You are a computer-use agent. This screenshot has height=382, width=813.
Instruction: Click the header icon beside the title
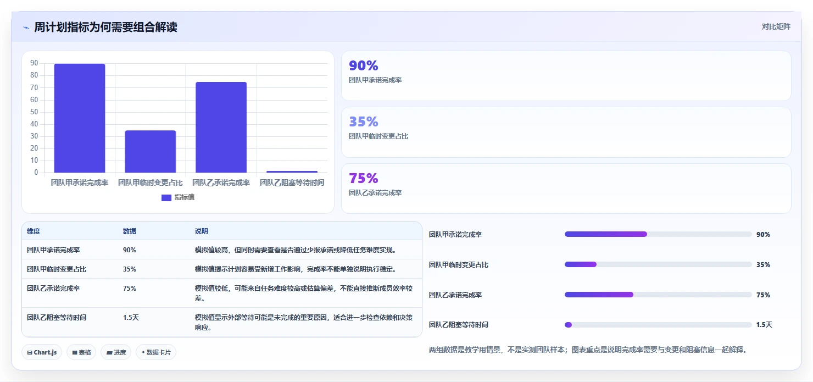26,27
